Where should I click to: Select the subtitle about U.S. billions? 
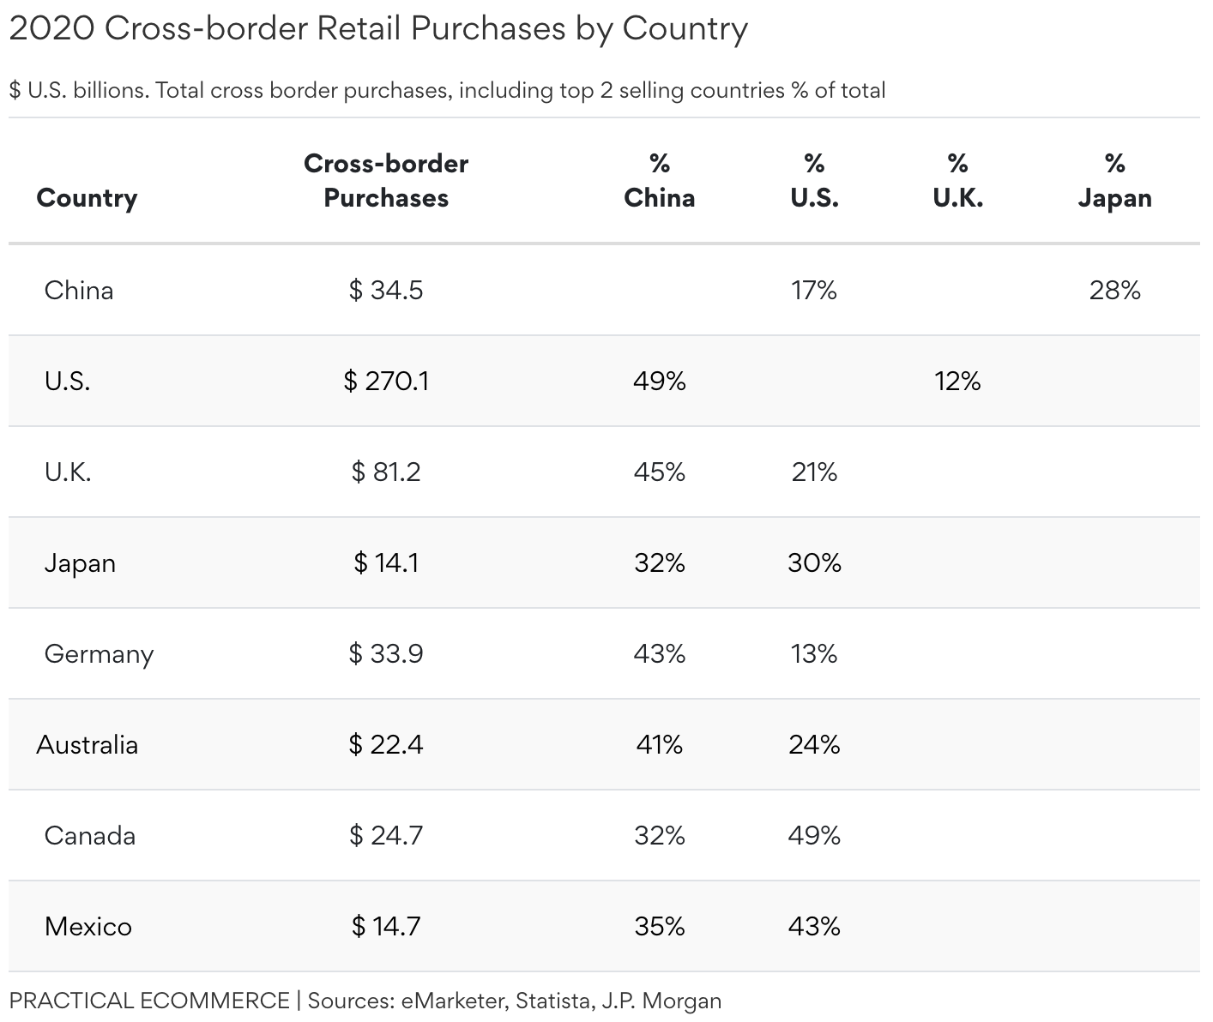pos(447,91)
